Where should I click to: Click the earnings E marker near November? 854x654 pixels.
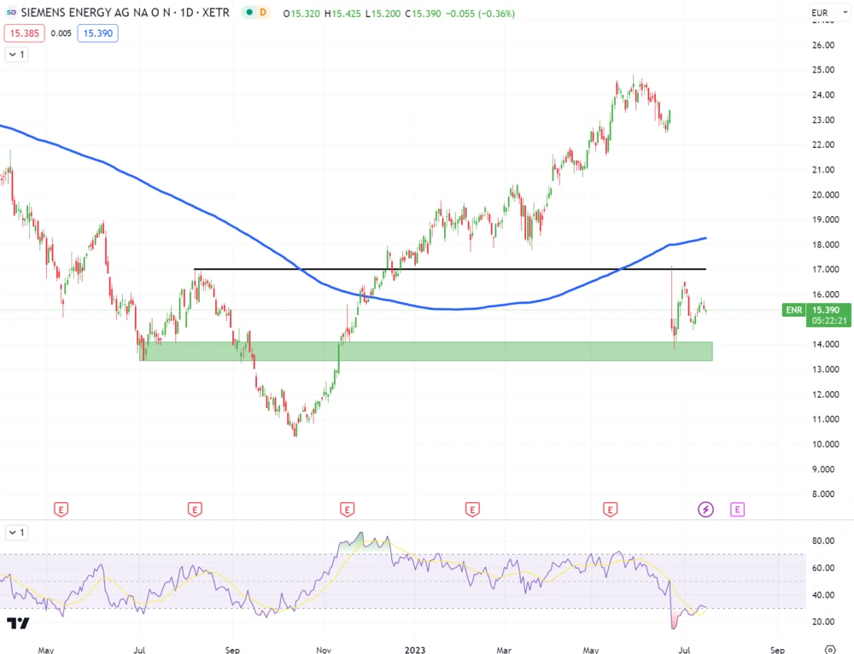tap(347, 510)
